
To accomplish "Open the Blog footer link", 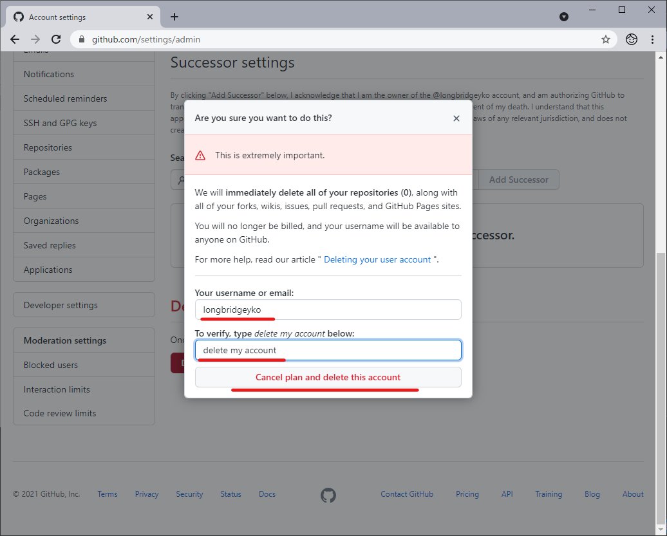I will point(592,494).
